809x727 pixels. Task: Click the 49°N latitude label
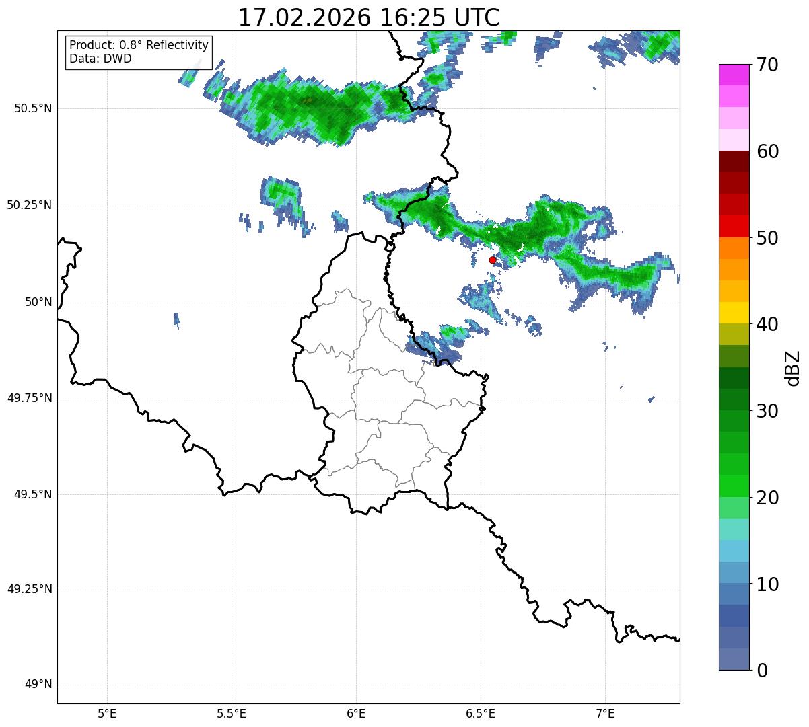(38, 685)
